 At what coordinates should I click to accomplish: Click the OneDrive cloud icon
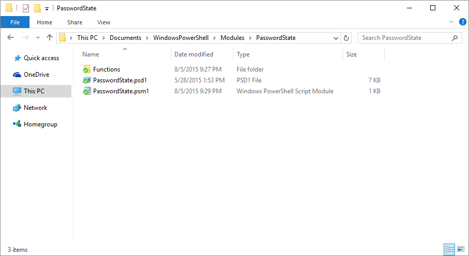[17, 75]
